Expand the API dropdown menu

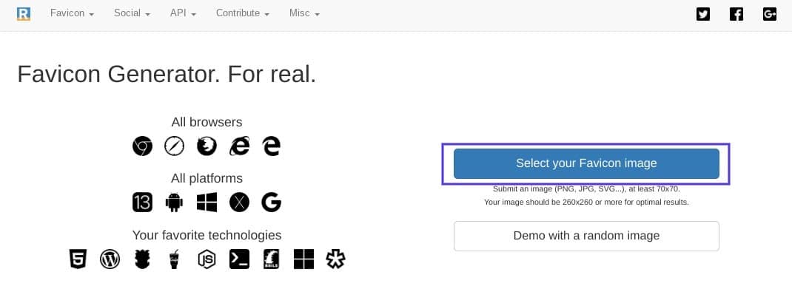(183, 13)
